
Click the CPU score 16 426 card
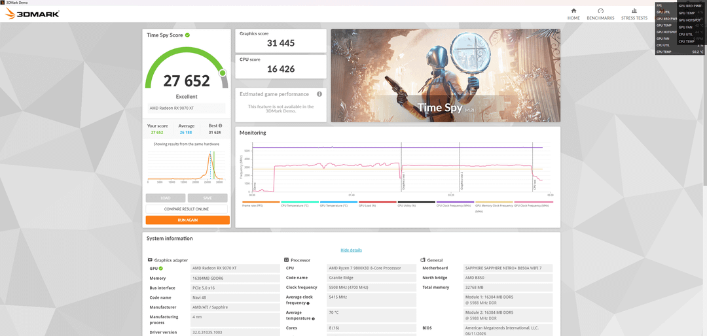click(x=281, y=67)
